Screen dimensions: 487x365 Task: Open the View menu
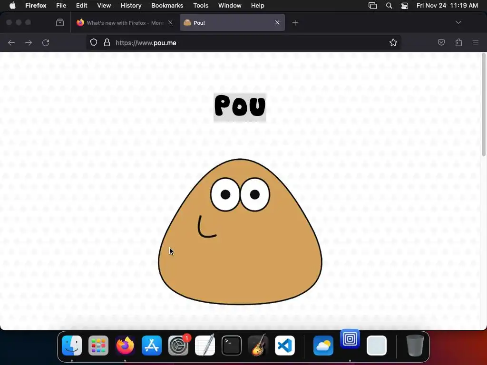(x=104, y=5)
